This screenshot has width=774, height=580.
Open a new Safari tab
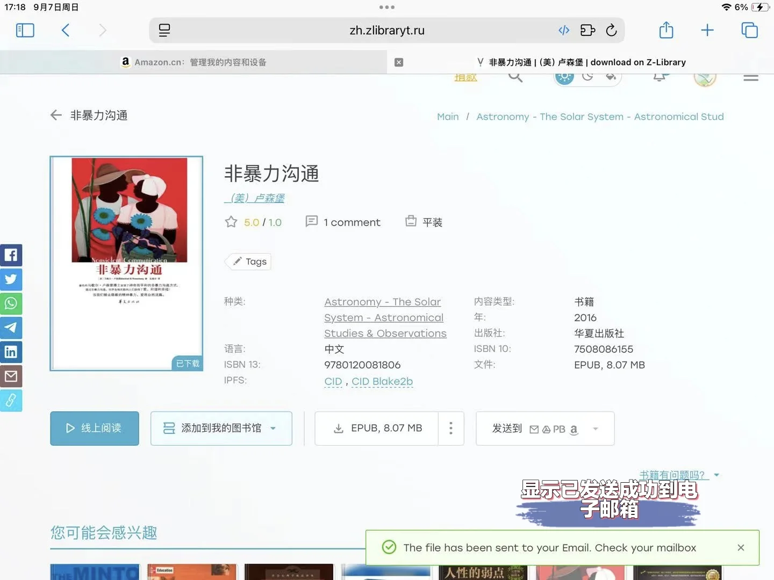(707, 30)
